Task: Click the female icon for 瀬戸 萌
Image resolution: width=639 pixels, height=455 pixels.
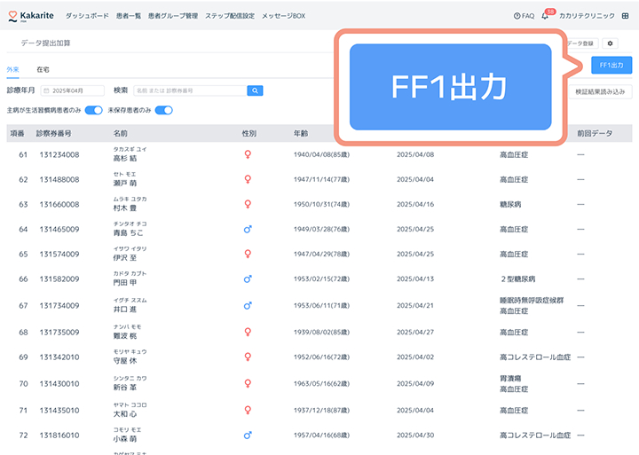Action: coord(248,179)
